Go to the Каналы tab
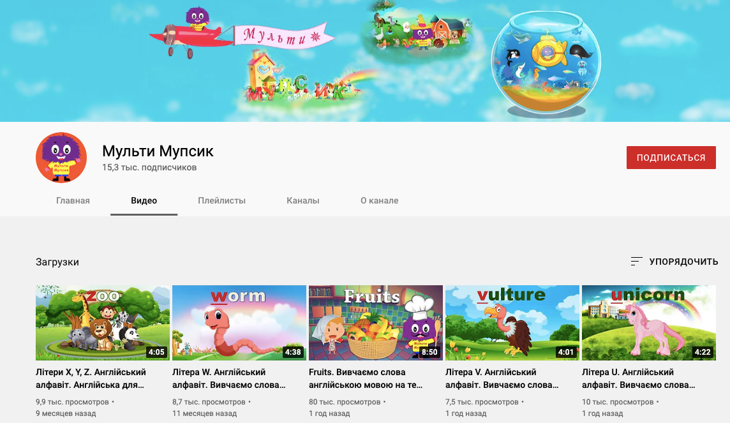Screen dimensions: 730x423 [x=302, y=200]
